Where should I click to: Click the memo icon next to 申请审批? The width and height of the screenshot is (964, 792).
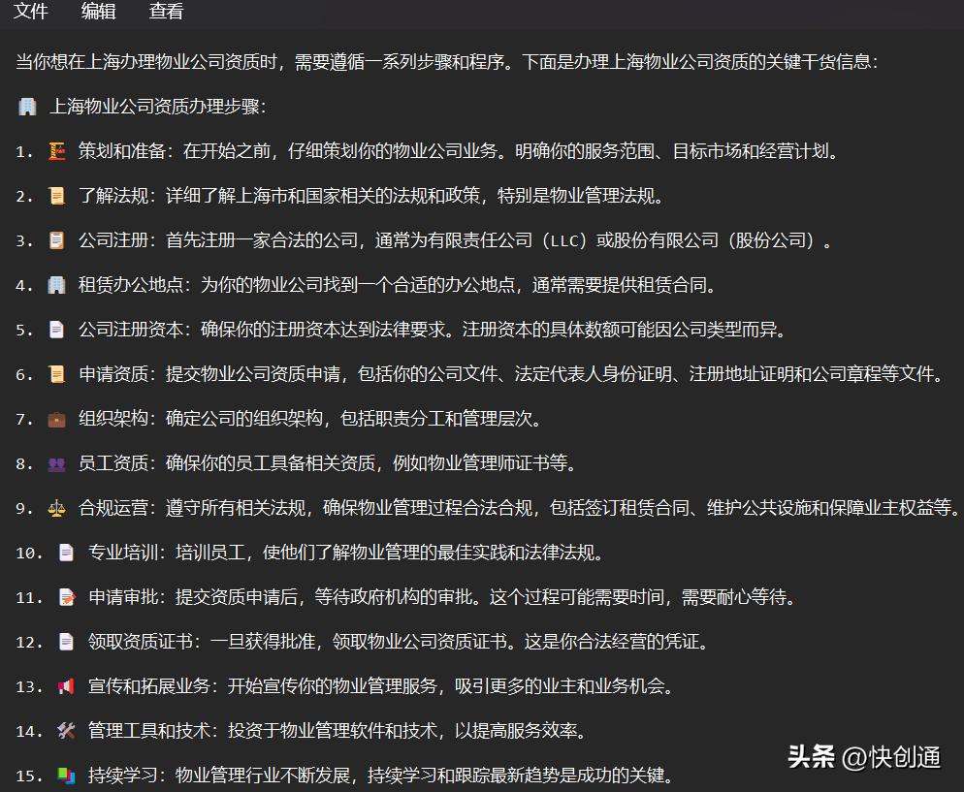(x=64, y=597)
